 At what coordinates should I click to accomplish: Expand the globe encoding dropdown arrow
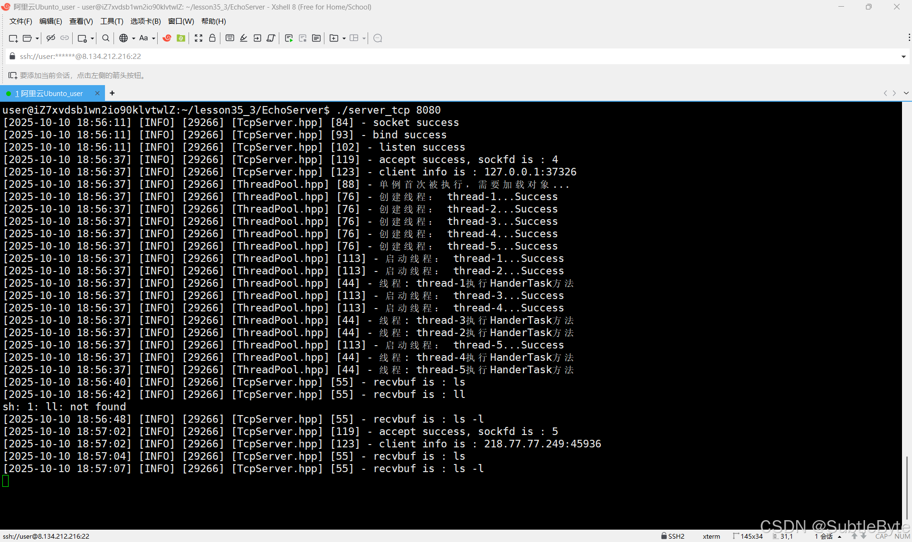[133, 39]
